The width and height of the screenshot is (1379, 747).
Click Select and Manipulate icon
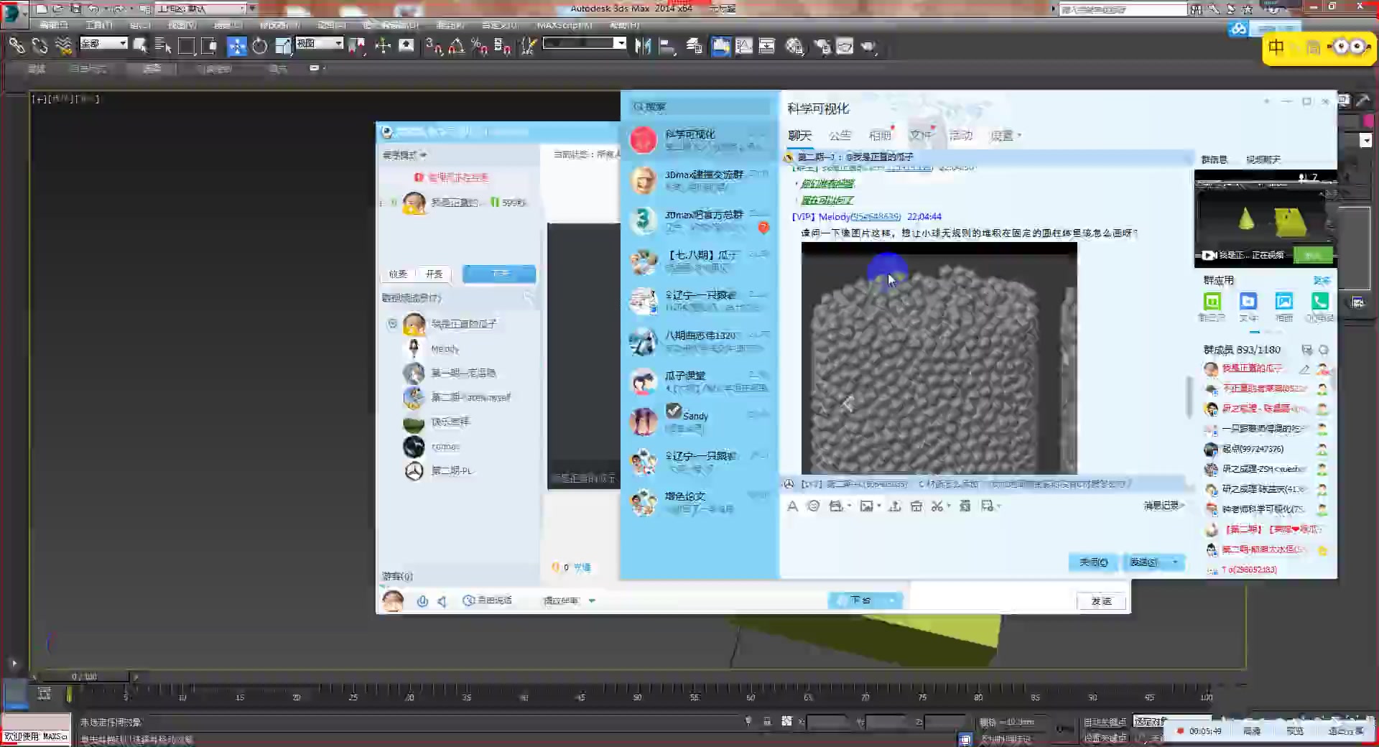383,47
